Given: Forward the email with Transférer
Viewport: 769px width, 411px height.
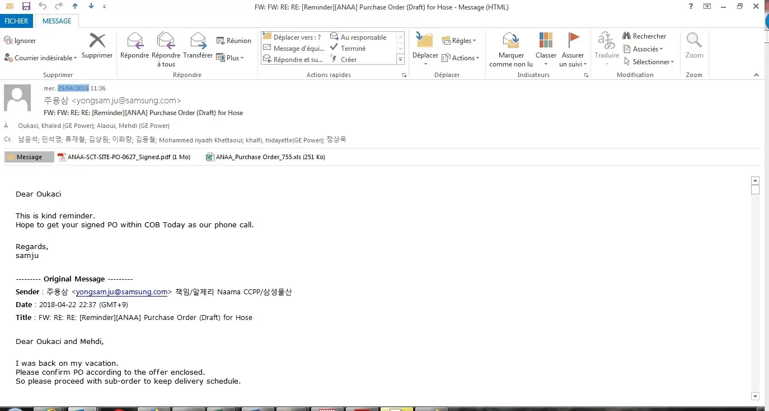Looking at the screenshot, I should click(x=198, y=41).
